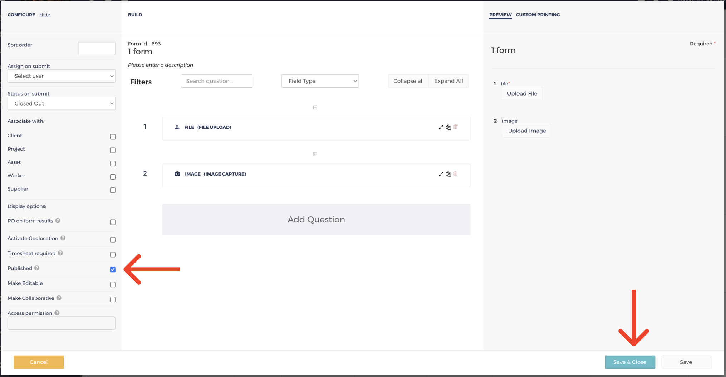Insert a question between FILE and IMAGE

click(315, 154)
